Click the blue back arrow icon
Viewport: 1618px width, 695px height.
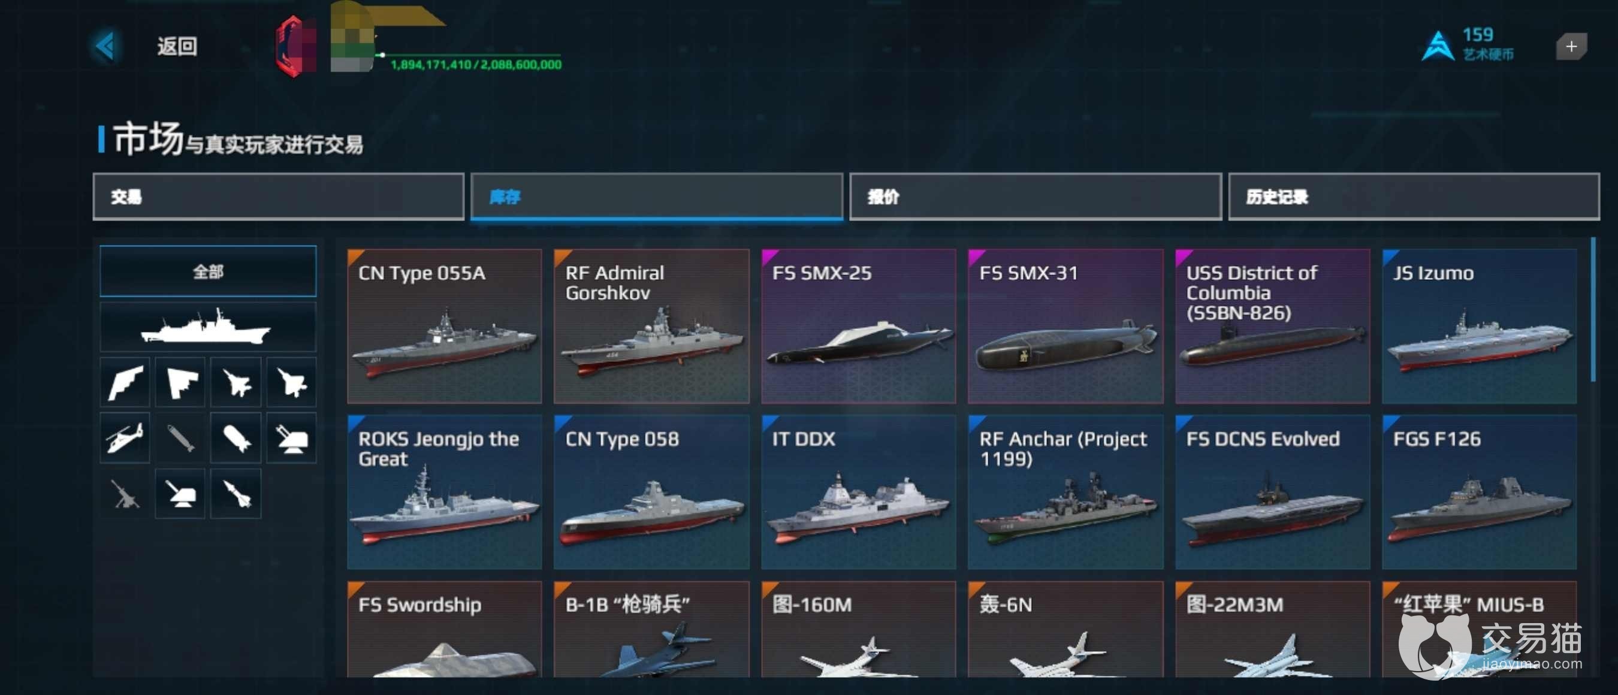(105, 46)
